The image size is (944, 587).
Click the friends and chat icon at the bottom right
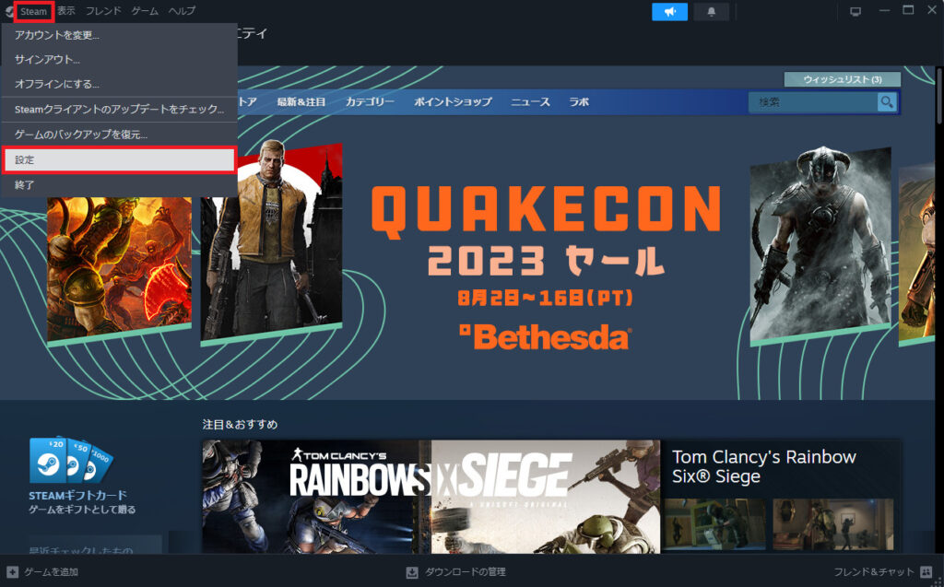926,572
